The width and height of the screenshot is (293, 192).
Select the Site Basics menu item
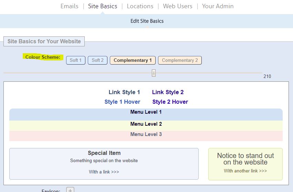pyautogui.click(x=103, y=6)
